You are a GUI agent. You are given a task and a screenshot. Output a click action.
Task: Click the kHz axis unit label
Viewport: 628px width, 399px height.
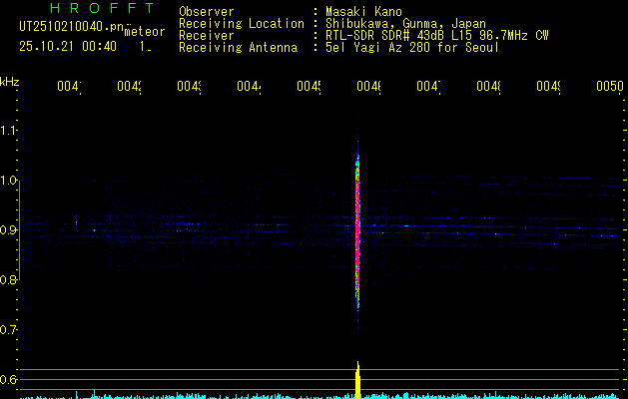(10, 81)
